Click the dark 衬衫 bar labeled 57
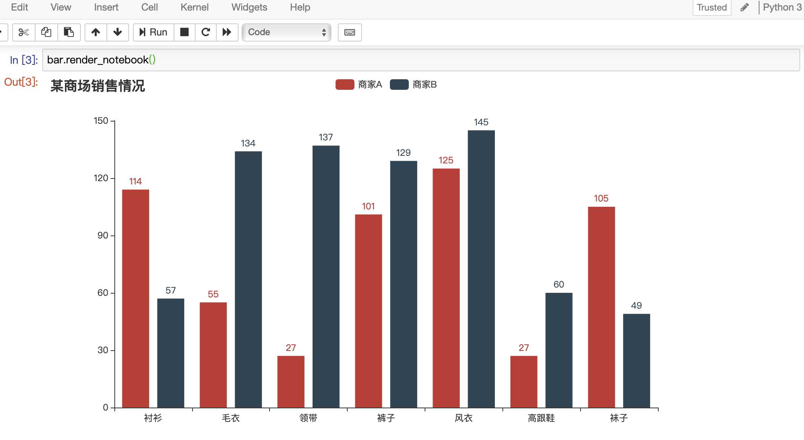 coord(171,353)
